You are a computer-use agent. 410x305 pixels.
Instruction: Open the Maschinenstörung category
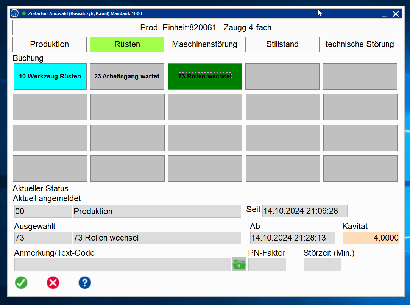[x=204, y=44]
